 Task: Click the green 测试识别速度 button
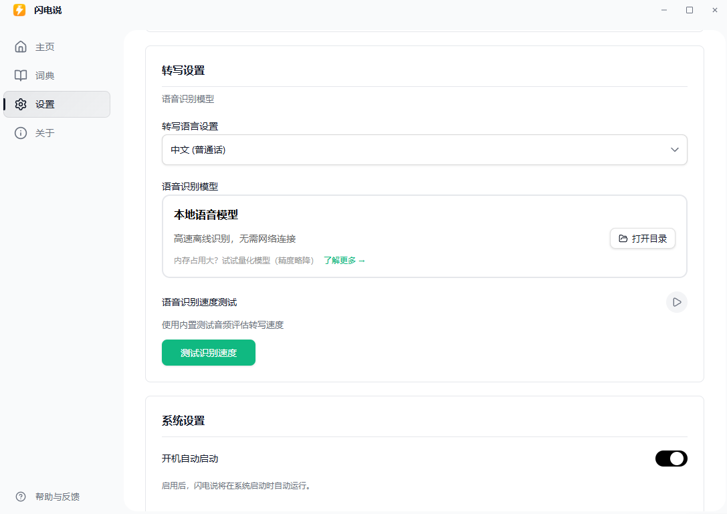(208, 352)
